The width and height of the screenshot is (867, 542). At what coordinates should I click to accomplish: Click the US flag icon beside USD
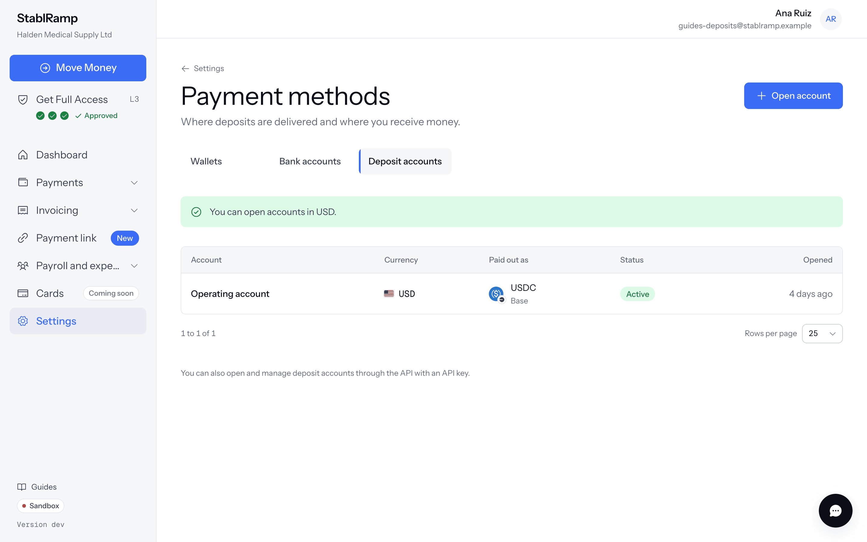click(389, 294)
